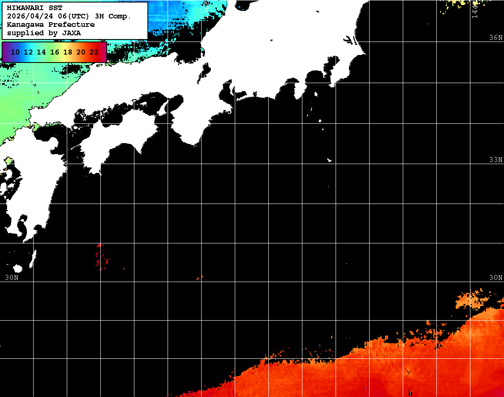504x397 pixels.
Task: Pick the blue 12 degree mark on scale
Action: (x=28, y=52)
